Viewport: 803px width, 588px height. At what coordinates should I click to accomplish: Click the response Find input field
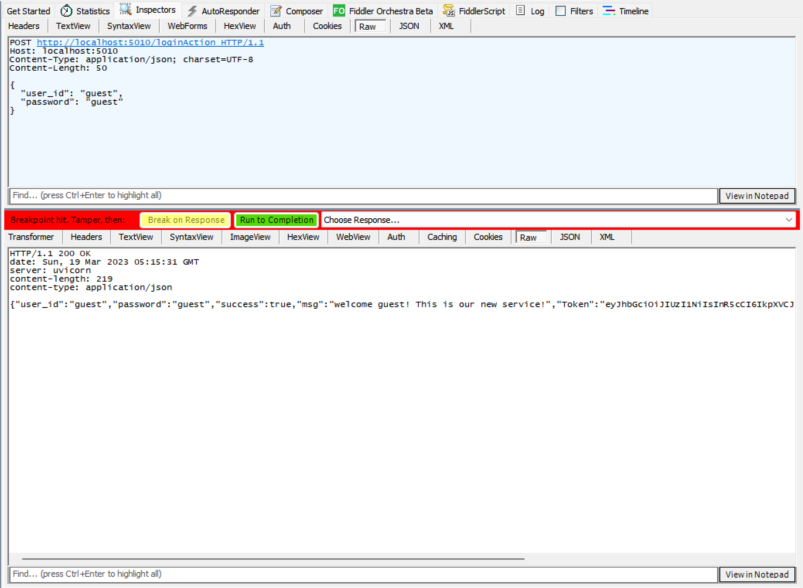pyautogui.click(x=363, y=574)
